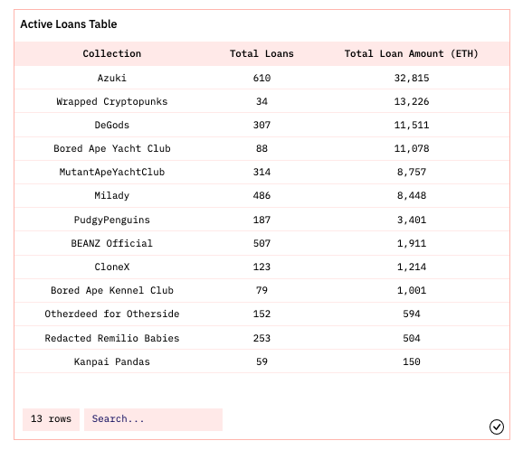Click MutantApeYachtClub loans value 314
This screenshot has height=450, width=523.
261,172
